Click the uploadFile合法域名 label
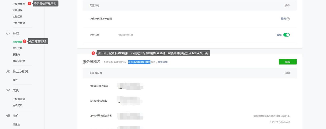 click(x=101, y=116)
